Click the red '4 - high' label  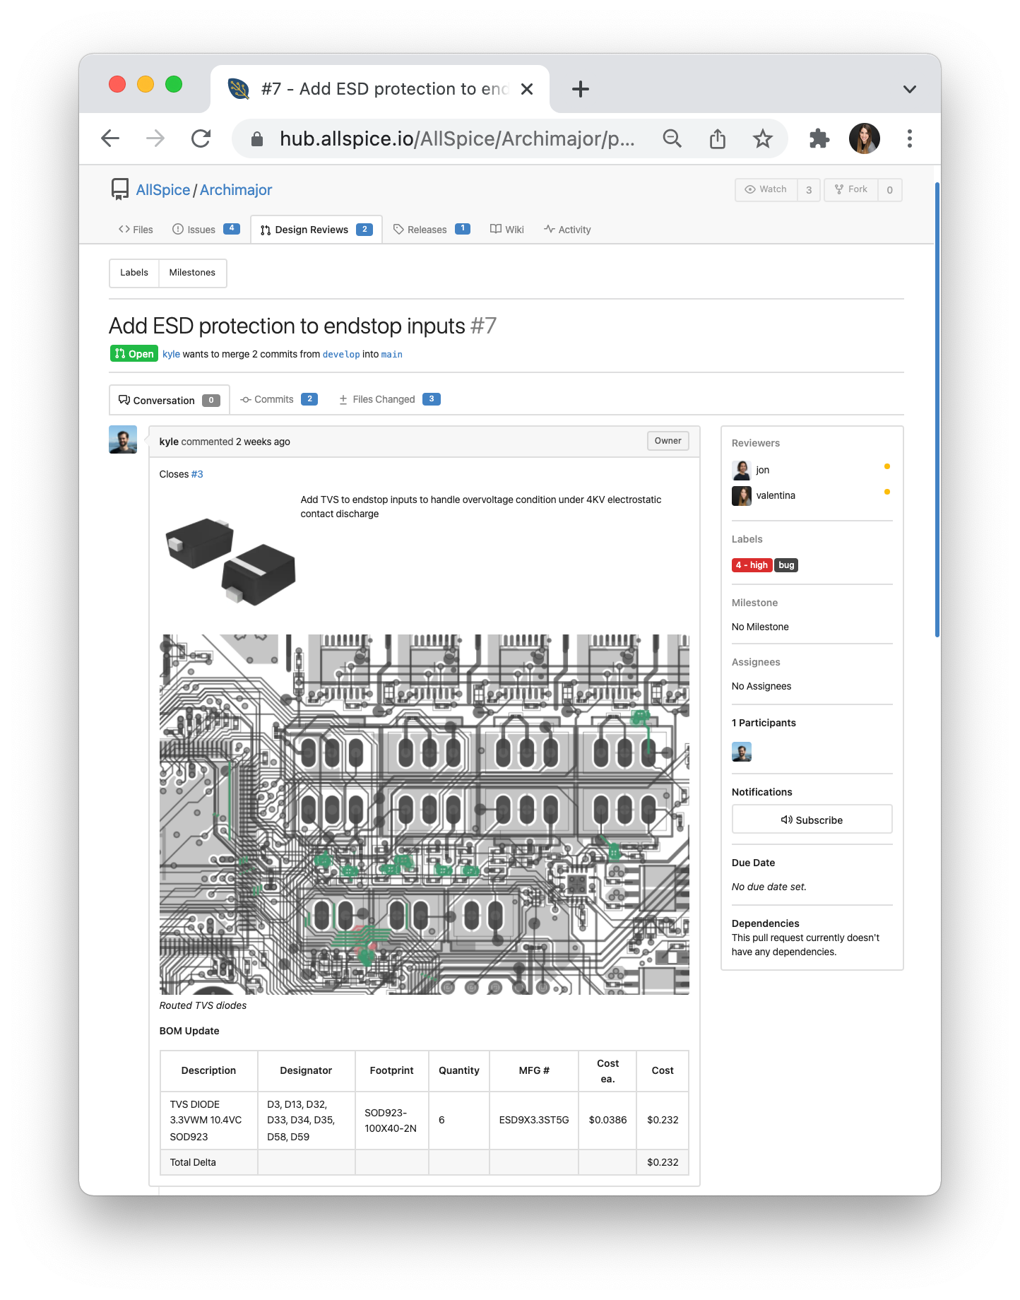click(752, 565)
